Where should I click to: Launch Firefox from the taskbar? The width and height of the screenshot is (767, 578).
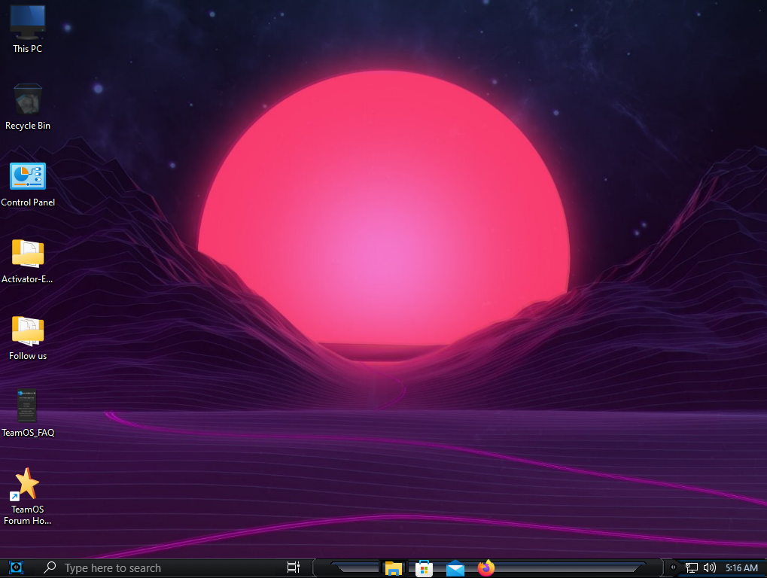click(486, 567)
